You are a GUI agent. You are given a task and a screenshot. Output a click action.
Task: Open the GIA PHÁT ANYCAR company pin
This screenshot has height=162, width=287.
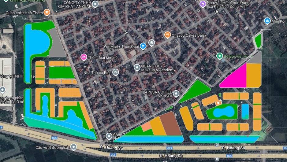coord(95,4)
